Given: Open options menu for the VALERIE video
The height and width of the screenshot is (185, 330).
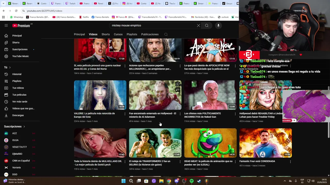Looking at the screenshot, I should 125,114.
